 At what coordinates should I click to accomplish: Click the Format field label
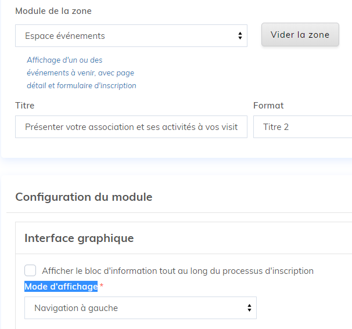[268, 106]
